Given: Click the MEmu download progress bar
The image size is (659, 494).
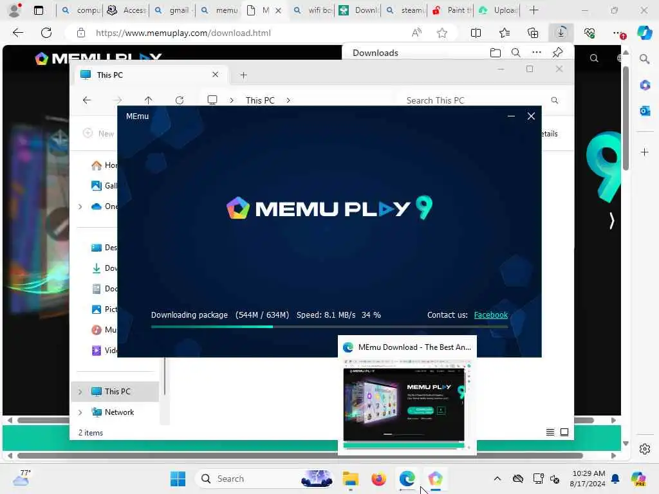Looking at the screenshot, I should click(329, 326).
